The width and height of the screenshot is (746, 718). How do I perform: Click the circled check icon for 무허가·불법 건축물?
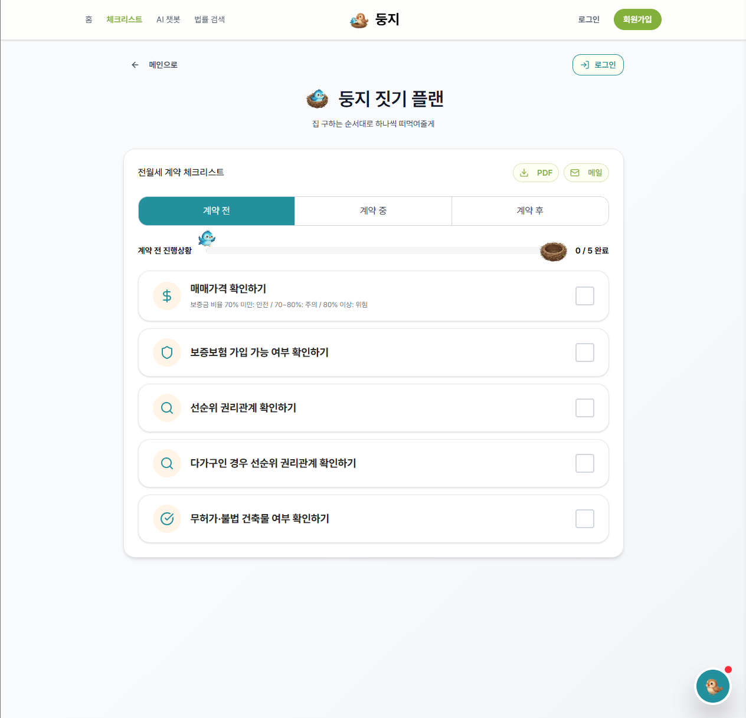tap(167, 519)
